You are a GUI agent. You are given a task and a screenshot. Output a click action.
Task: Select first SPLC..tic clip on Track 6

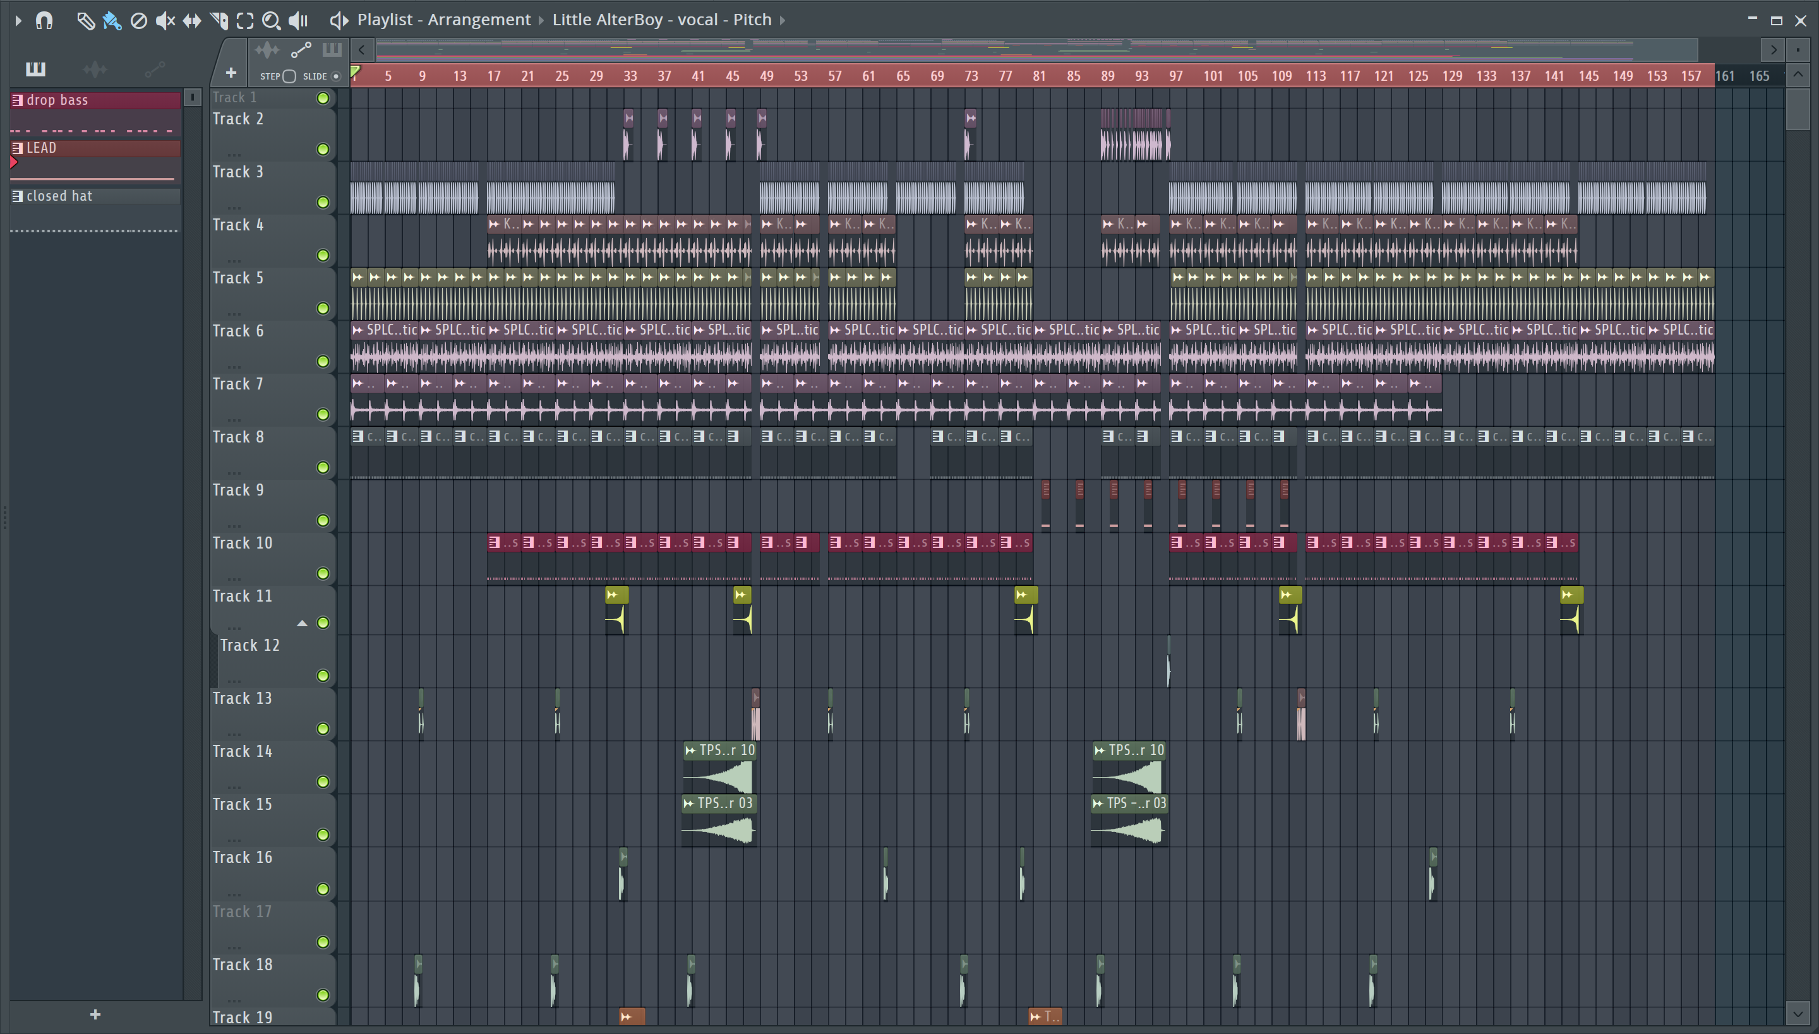point(385,347)
